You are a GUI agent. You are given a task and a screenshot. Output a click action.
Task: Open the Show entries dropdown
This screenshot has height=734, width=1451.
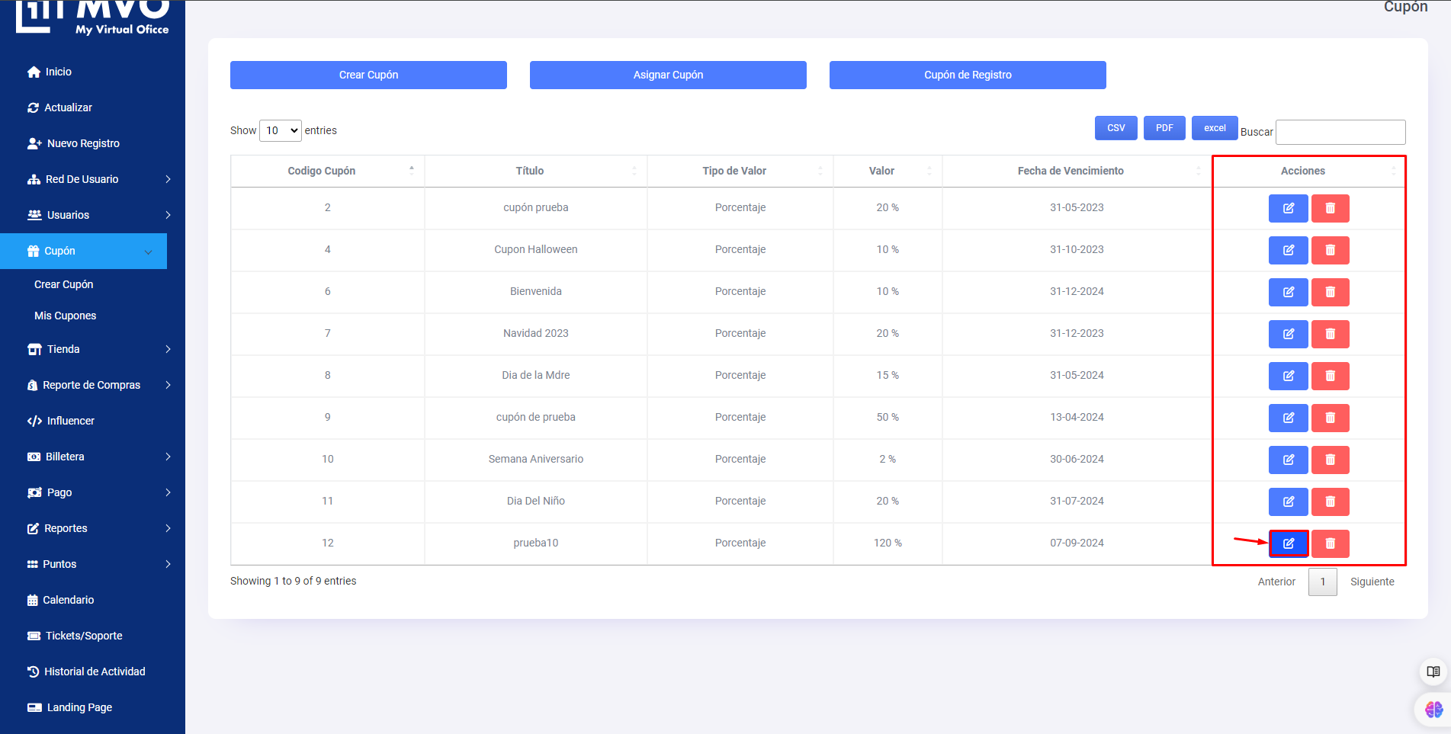point(281,130)
